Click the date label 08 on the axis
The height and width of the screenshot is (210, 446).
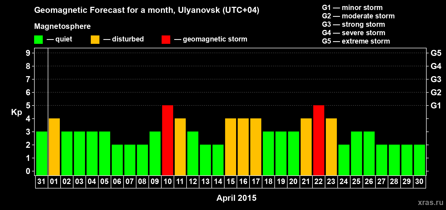[x=142, y=181]
